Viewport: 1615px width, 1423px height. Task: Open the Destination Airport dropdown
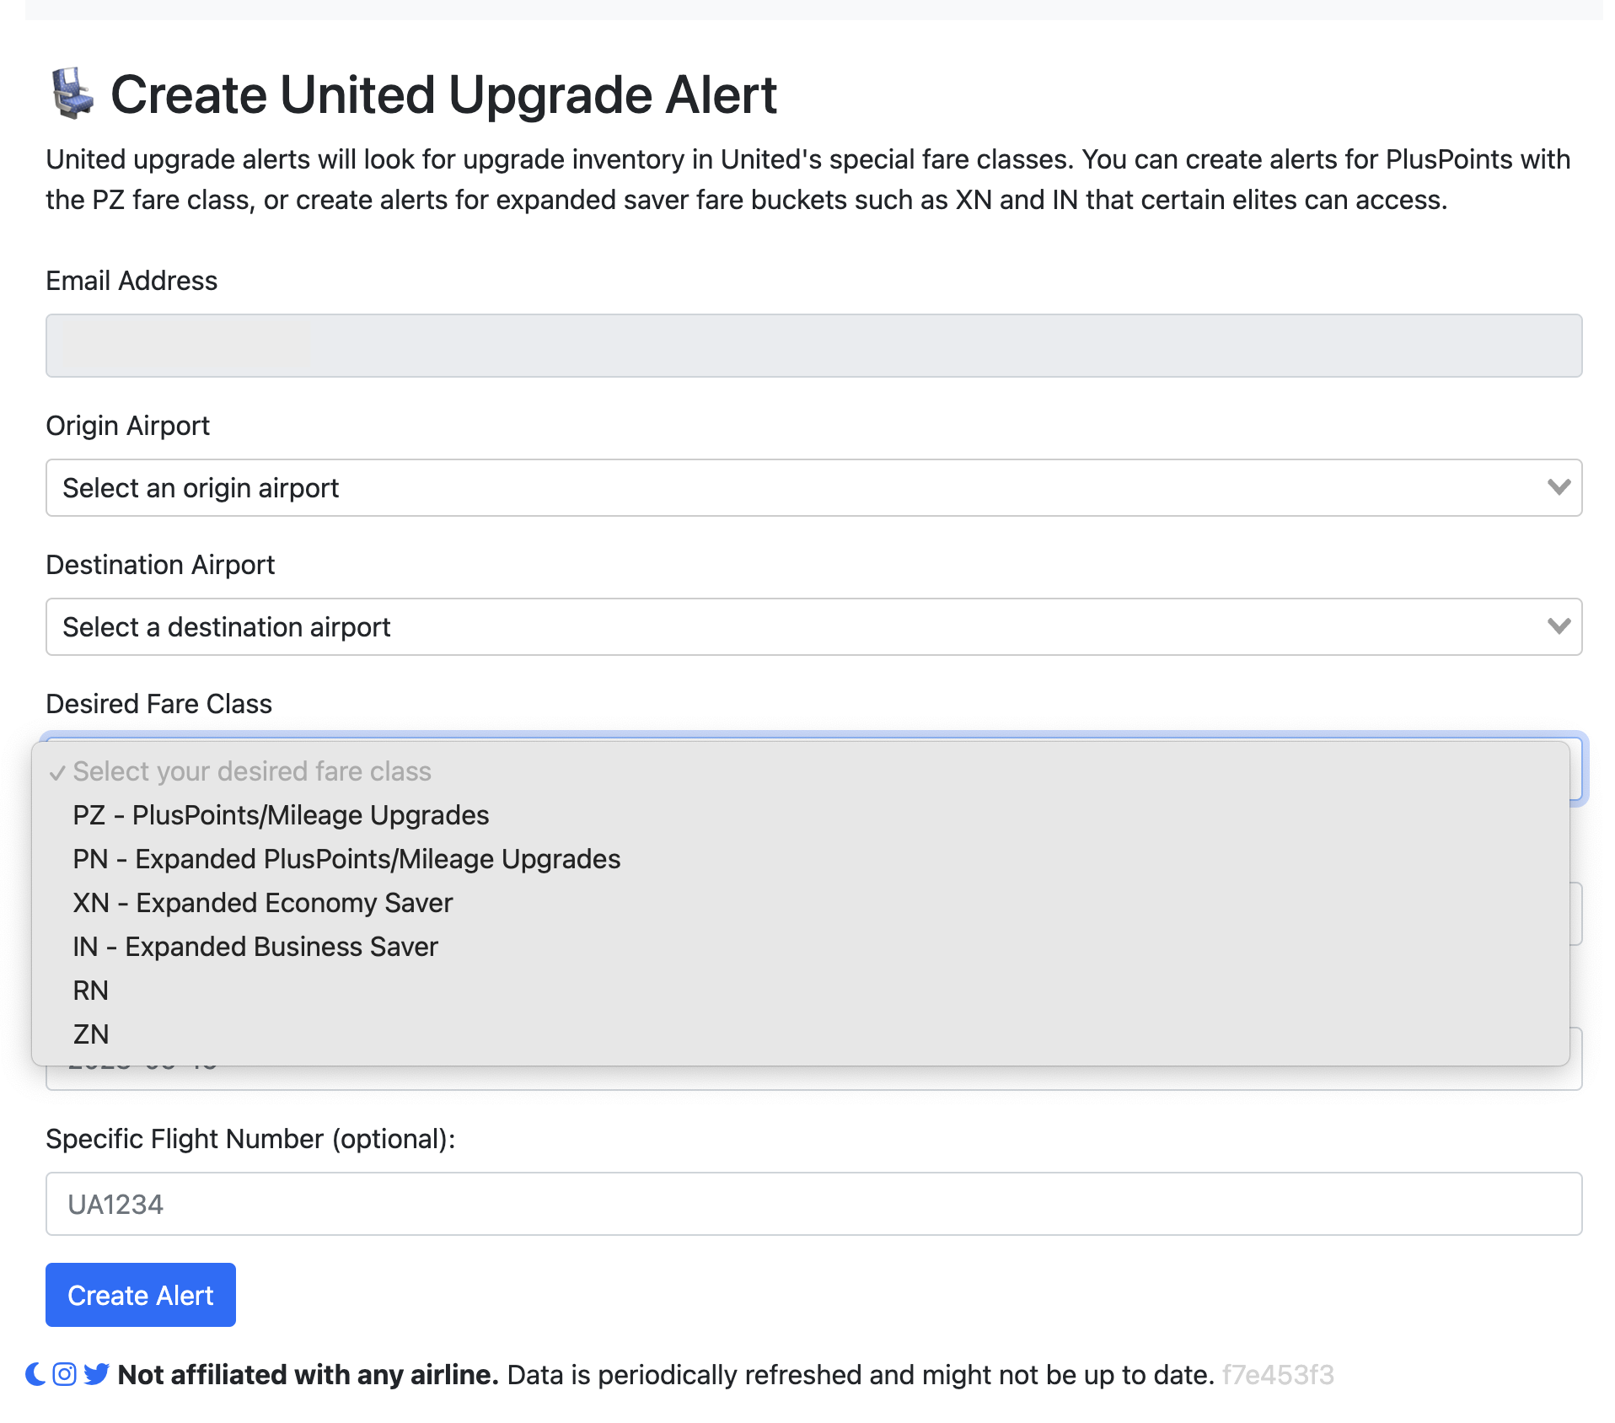(x=813, y=627)
